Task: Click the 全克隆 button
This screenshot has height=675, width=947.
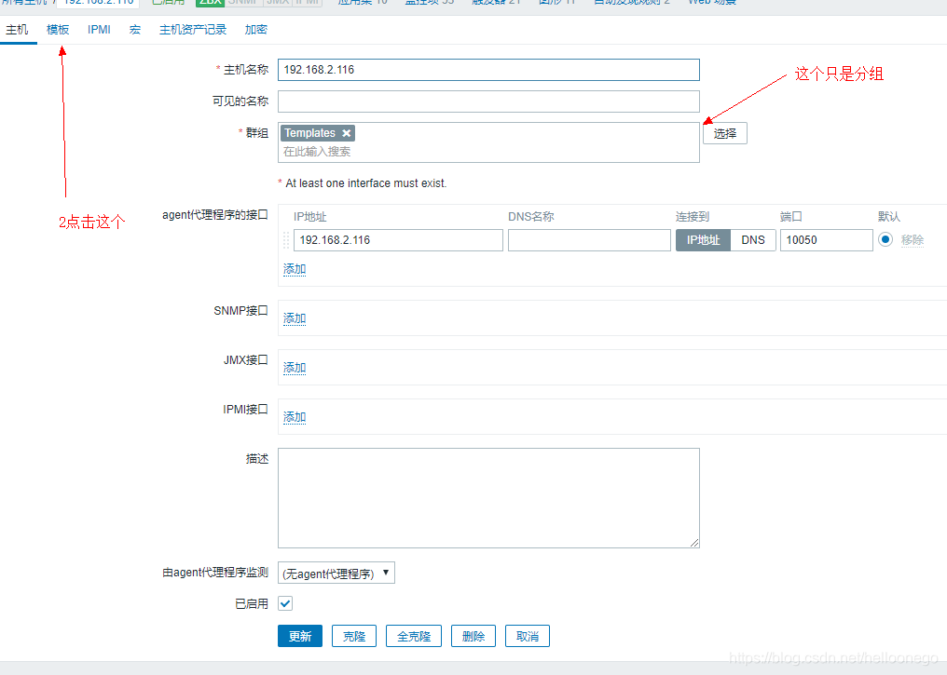Action: (414, 636)
